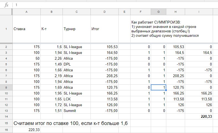Click cell 126 in column I
This screenshot has width=218, height=133.
(x=199, y=105)
